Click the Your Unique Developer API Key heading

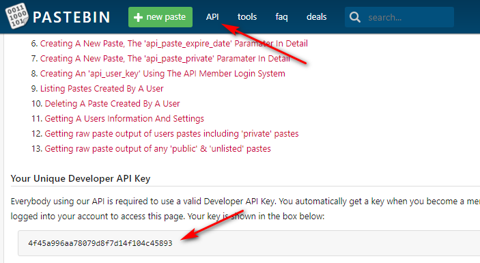pyautogui.click(x=81, y=178)
